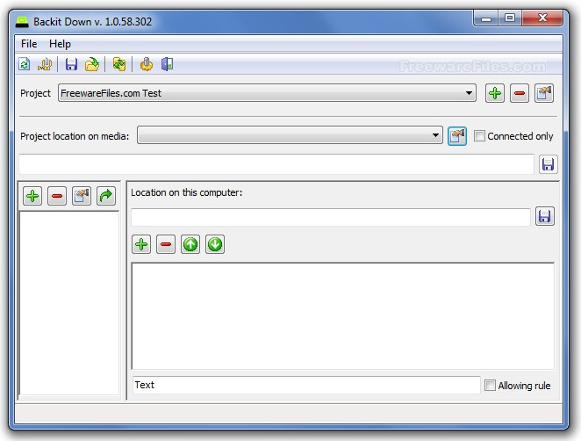Screen dimensions: 581x441
Task: Click the folder synchronize toolbar icon
Action: pos(119,64)
